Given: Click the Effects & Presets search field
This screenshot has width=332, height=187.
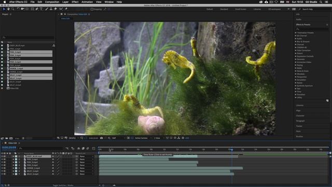Looking at the screenshot, I should pos(312,29).
